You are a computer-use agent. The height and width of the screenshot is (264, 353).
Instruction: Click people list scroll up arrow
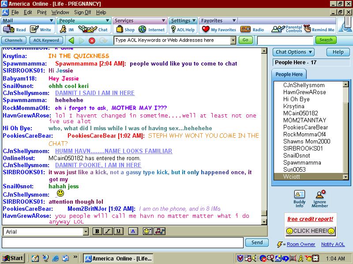(x=345, y=84)
